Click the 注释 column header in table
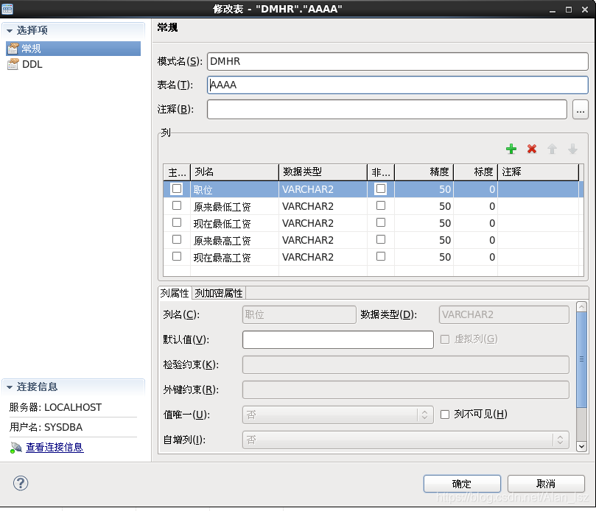Image resolution: width=596 pixels, height=511 pixels. 539,172
